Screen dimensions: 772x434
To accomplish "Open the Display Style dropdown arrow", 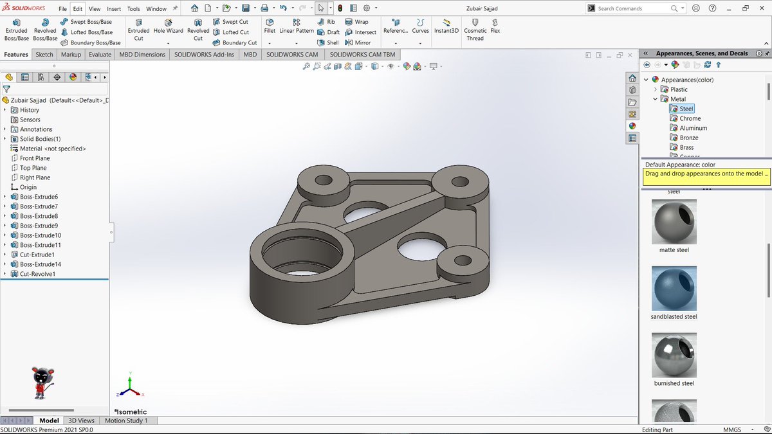I will tap(383, 66).
